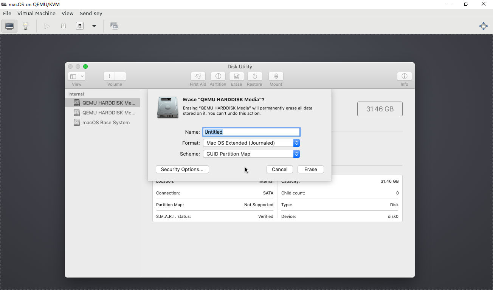Screen dimensions: 493x290
Task: Click the Name text field
Action: [x=251, y=132]
